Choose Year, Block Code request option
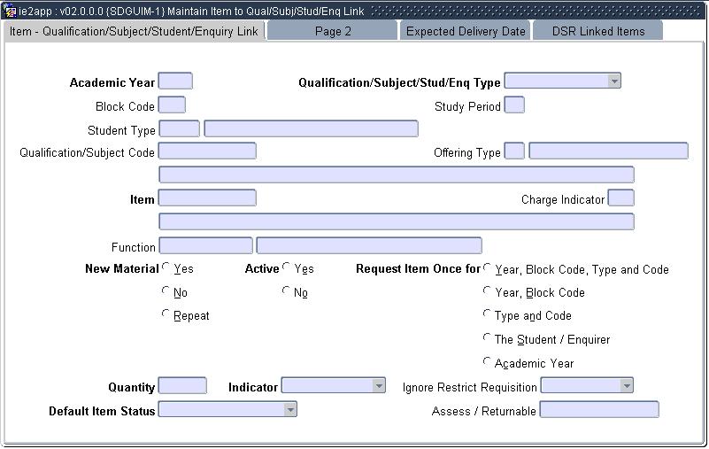 (487, 291)
